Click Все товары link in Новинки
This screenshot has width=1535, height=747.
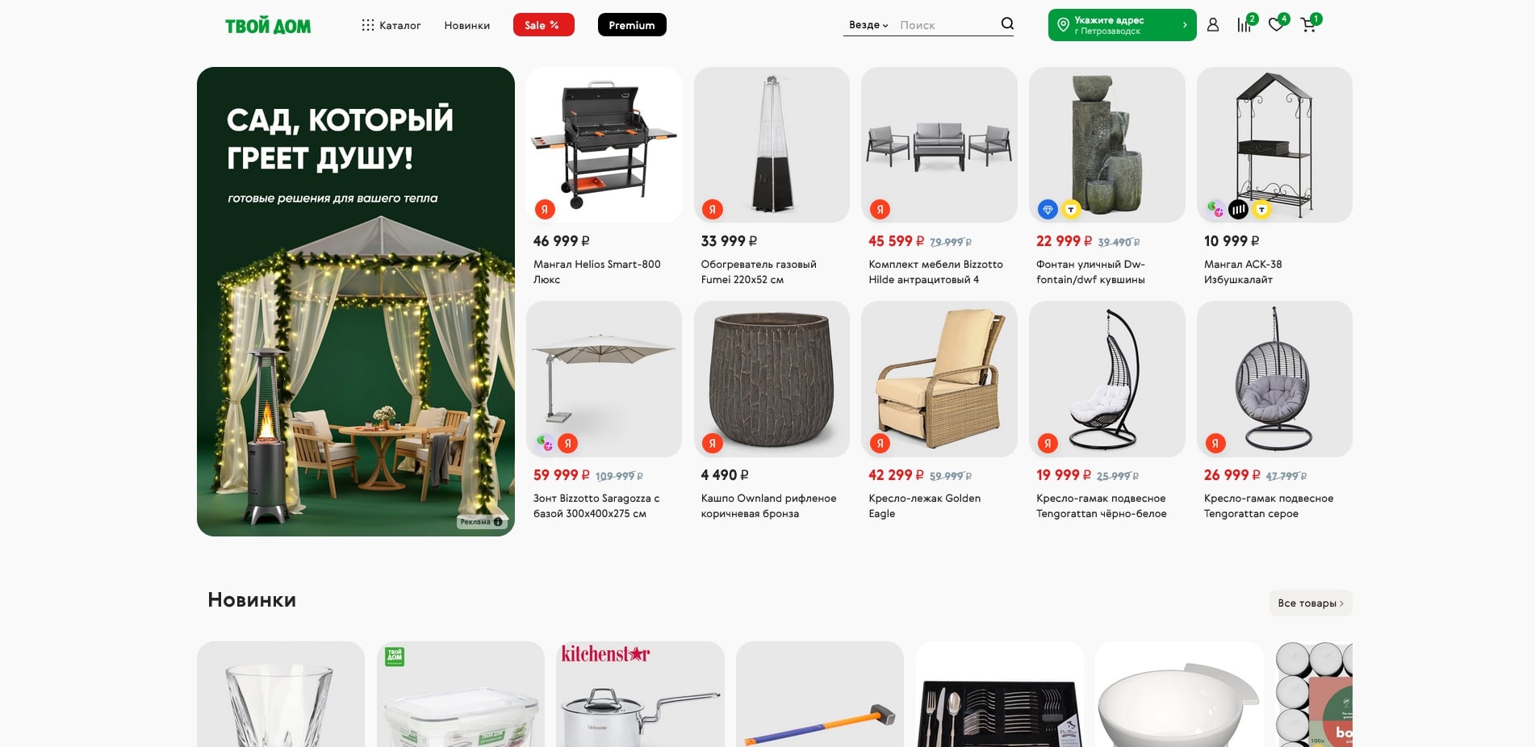[x=1311, y=603]
